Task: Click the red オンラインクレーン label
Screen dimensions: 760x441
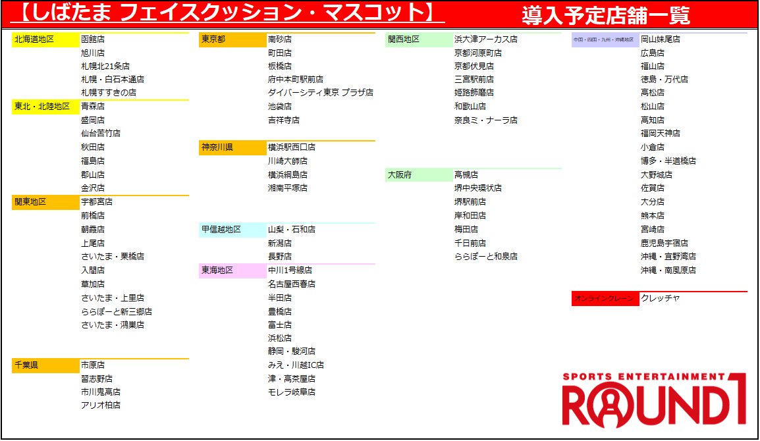Action: point(605,299)
